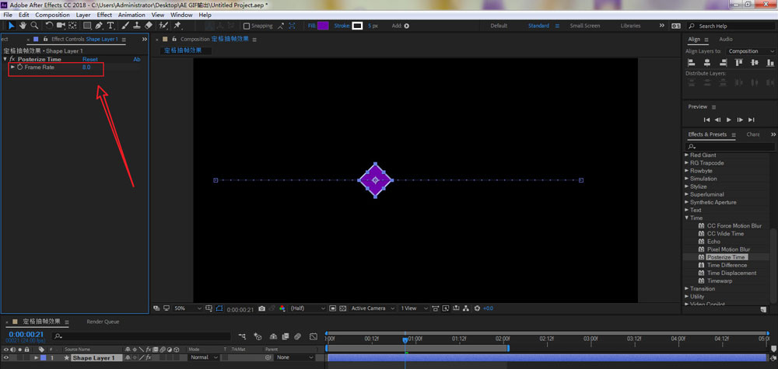778x369 pixels.
Task: Open the Align Layers to dropdown
Action: point(751,51)
